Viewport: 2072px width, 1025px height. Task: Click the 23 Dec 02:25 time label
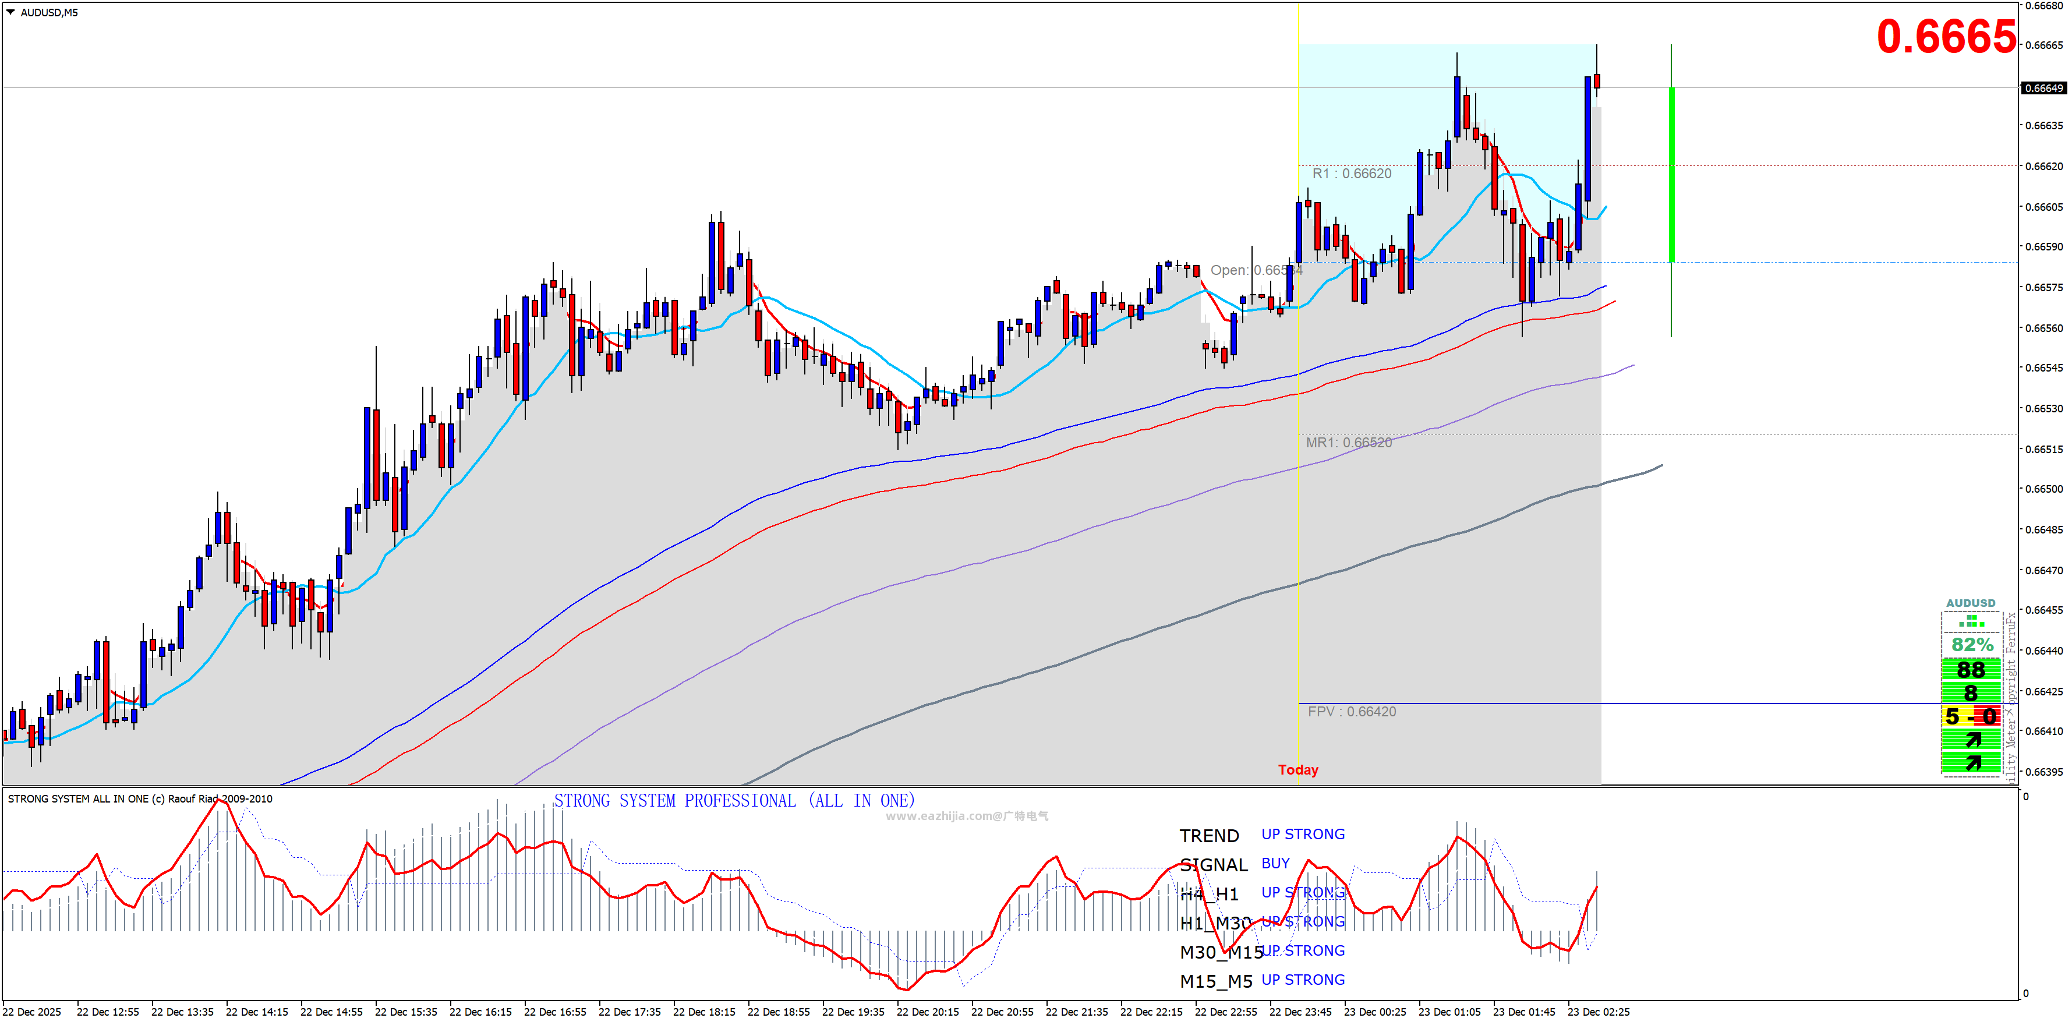pos(1598,1012)
